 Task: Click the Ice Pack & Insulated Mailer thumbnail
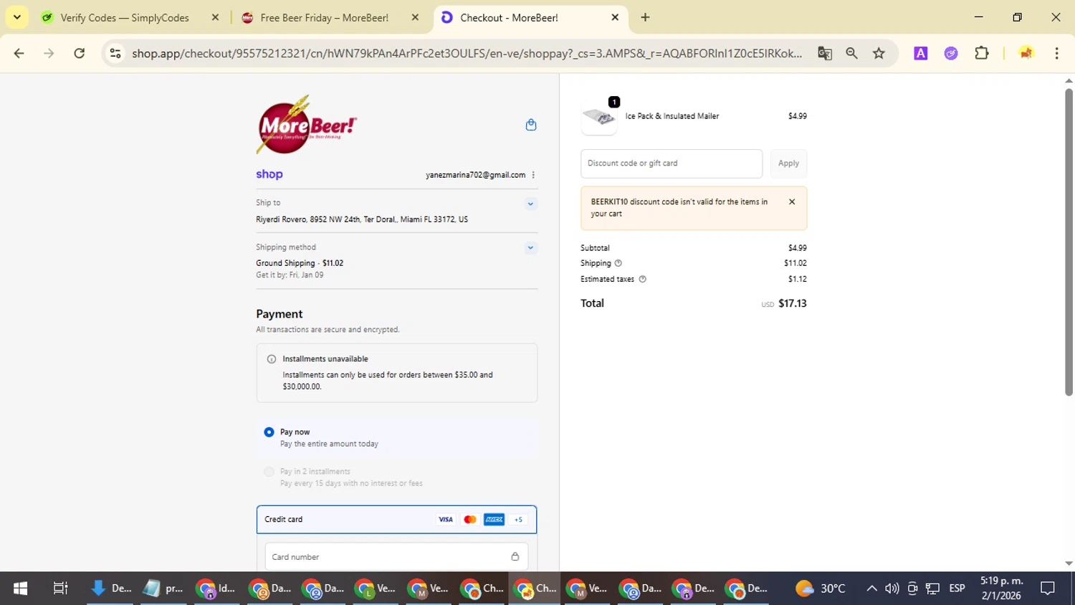tap(599, 116)
